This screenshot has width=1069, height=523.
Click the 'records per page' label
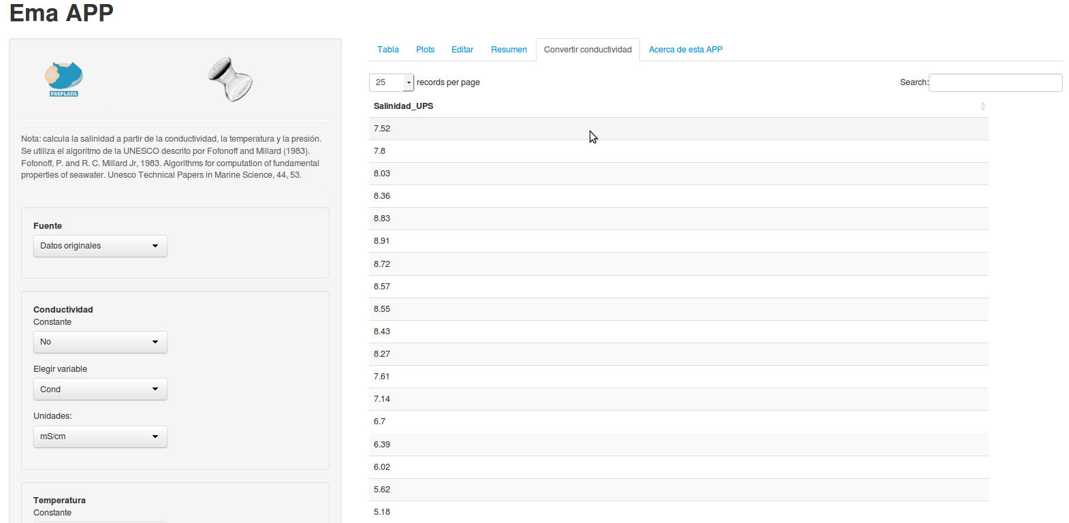coord(448,82)
